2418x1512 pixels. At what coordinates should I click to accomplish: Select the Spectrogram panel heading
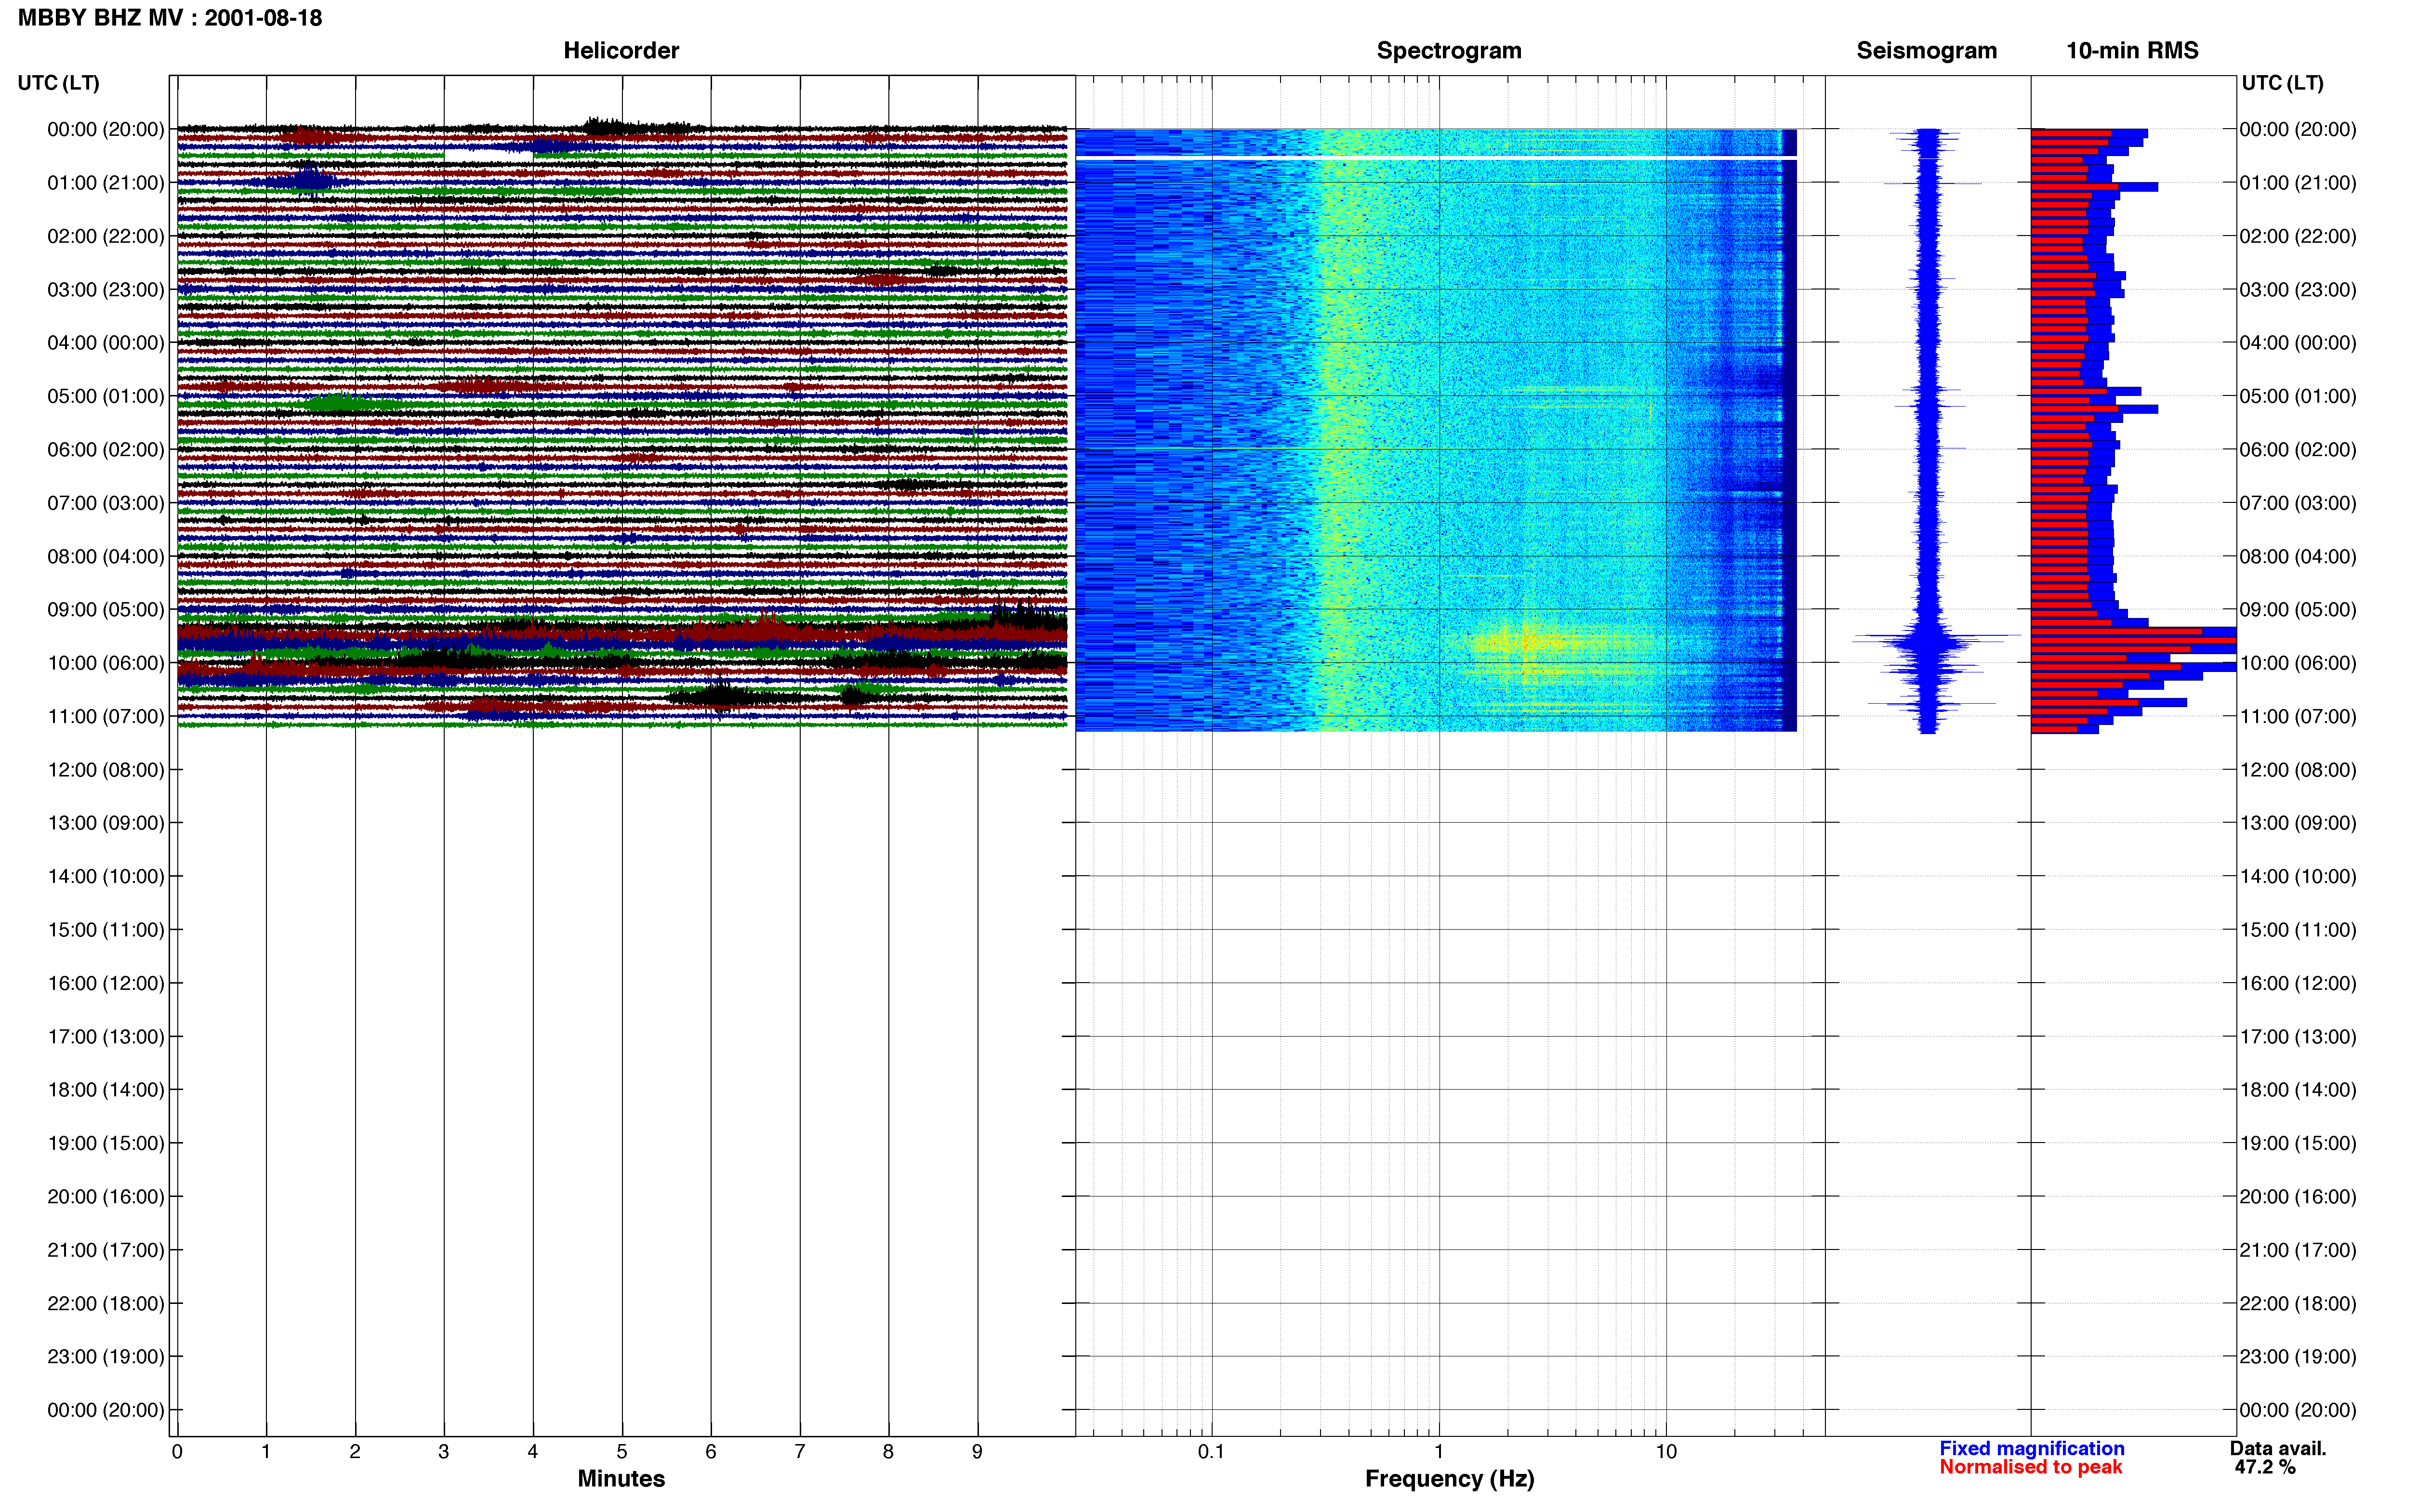(1449, 50)
